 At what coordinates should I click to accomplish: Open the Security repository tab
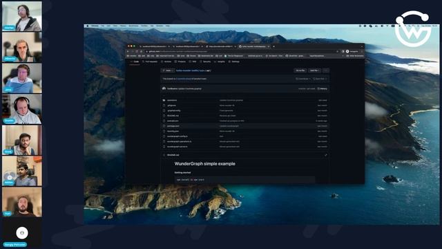coord(206,62)
